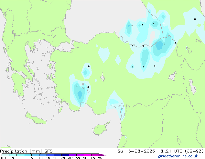This screenshot has width=205, height=159.
Task: Click the 5–10 mm legend color swatch
Action: [x=35, y=155]
